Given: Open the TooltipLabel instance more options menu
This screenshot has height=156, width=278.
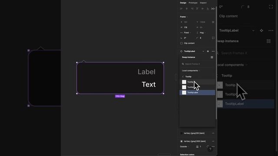Looking at the screenshot, I should click(x=213, y=51).
